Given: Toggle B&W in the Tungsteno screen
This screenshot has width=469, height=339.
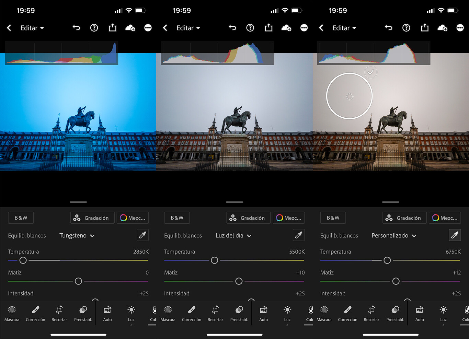Looking at the screenshot, I should 21,218.
